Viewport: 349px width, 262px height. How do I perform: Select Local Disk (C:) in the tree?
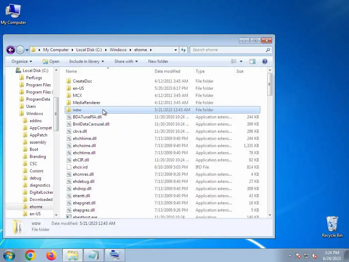pyautogui.click(x=35, y=70)
